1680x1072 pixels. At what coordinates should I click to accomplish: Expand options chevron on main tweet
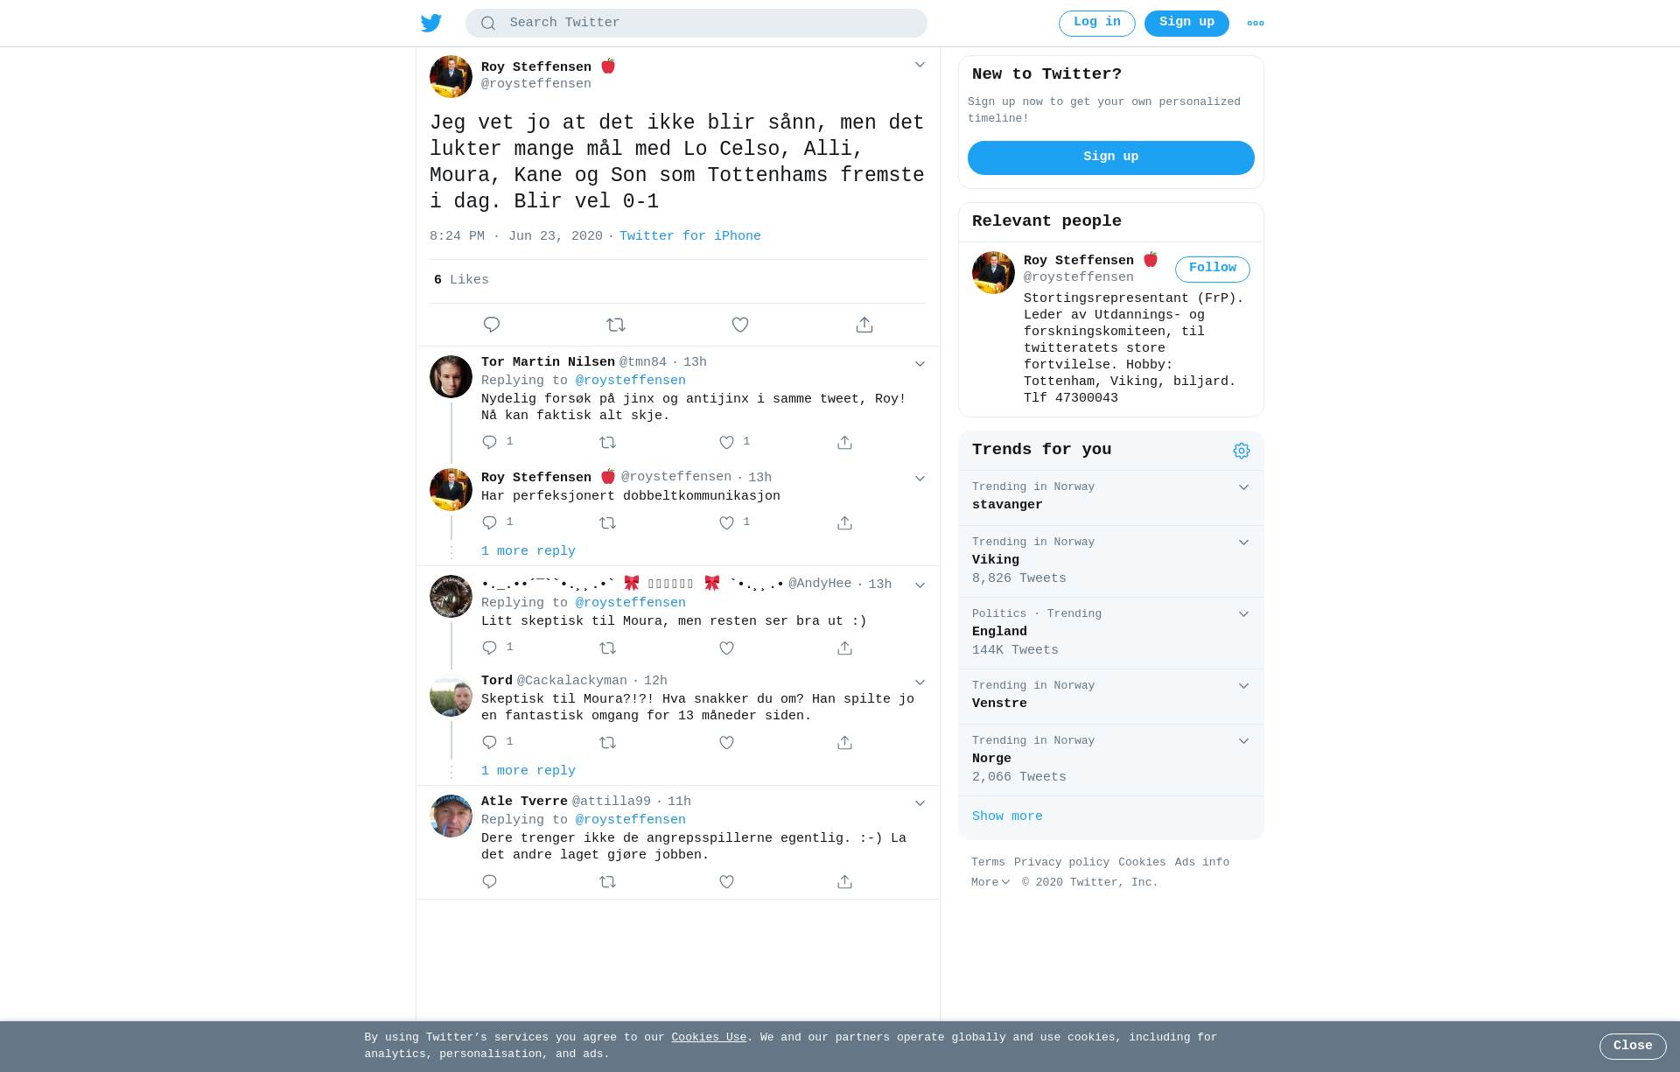[x=920, y=65]
